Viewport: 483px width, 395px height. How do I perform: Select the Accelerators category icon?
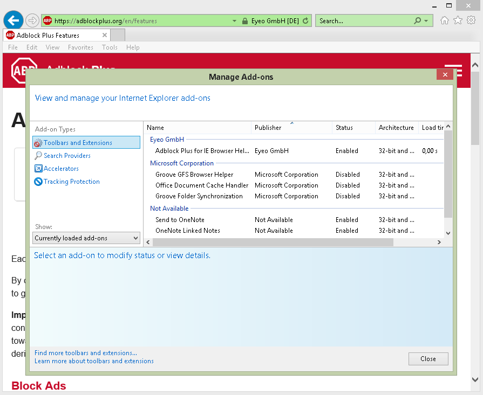click(39, 168)
